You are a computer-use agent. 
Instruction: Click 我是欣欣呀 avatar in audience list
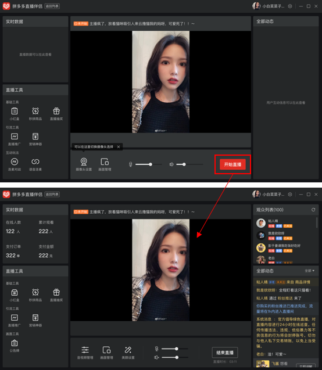click(x=261, y=235)
